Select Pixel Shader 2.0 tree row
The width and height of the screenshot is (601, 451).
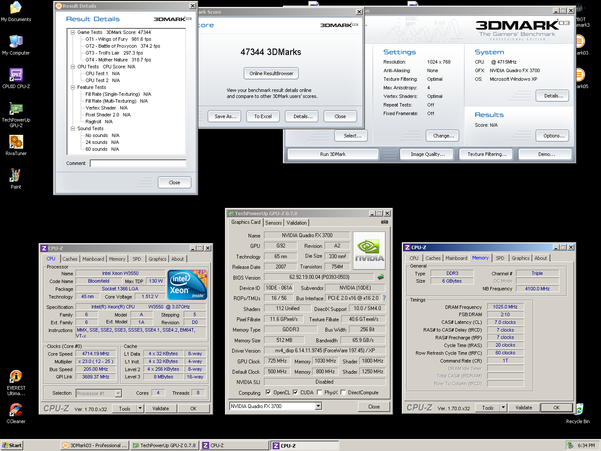click(x=108, y=115)
